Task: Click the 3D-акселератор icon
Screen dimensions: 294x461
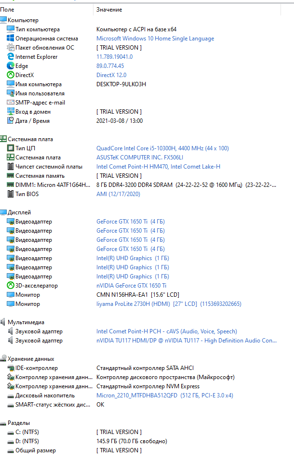Action: [11, 285]
